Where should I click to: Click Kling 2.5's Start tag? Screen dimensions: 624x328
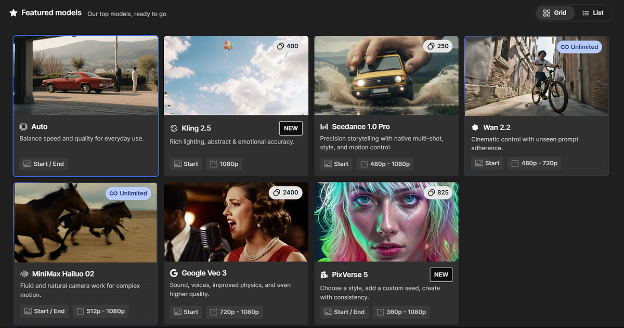(186, 164)
